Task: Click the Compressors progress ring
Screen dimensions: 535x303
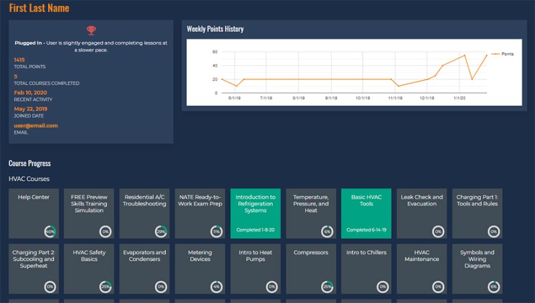Action: 327,286
